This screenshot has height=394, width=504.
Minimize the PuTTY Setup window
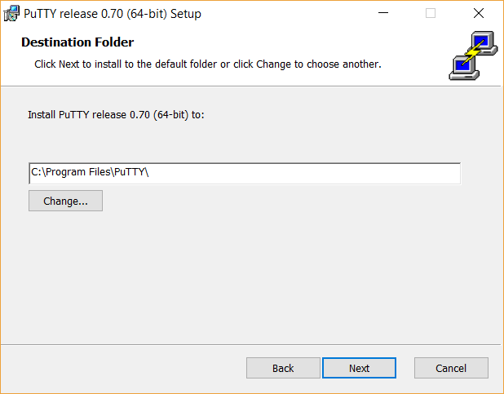tap(383, 14)
